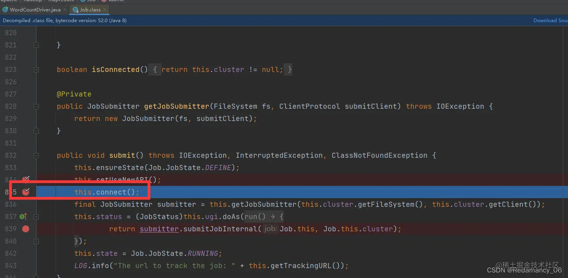Viewport: 568px width, 278px height.
Task: Click the submitJobInternal method call
Action: pos(221,229)
